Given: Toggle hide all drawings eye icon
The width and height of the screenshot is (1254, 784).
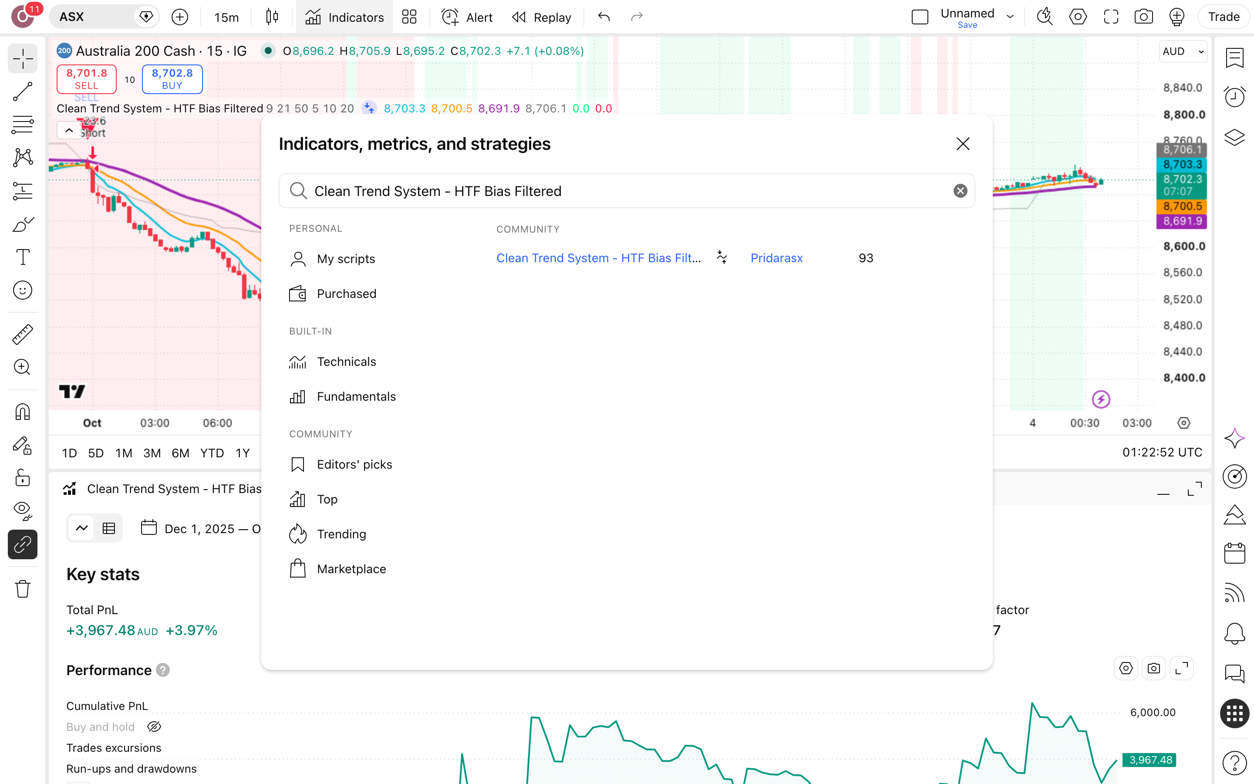Looking at the screenshot, I should click(22, 511).
